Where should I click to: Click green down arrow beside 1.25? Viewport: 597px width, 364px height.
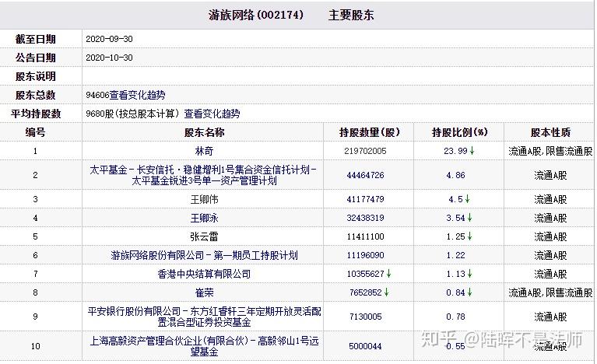click(470, 236)
